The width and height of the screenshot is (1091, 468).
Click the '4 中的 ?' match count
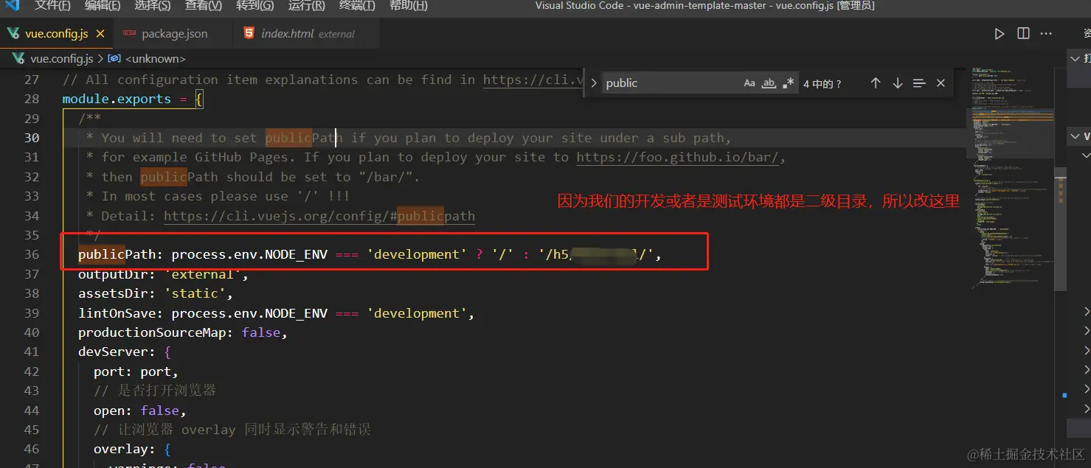tap(822, 84)
